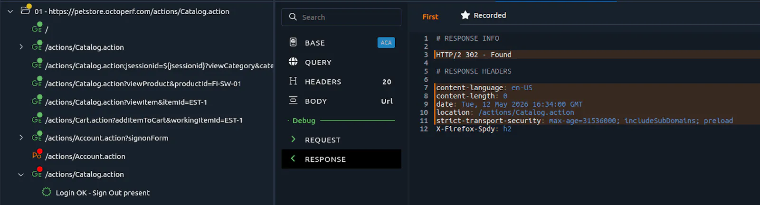The height and width of the screenshot is (205, 760).
Task: Collapse the last /actions/Catalog.action request
Action: click(x=21, y=175)
